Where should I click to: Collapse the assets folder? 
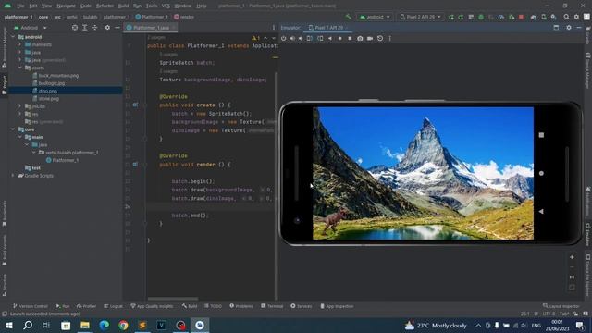point(20,68)
